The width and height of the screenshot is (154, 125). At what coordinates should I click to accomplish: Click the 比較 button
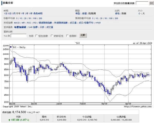(83, 35)
